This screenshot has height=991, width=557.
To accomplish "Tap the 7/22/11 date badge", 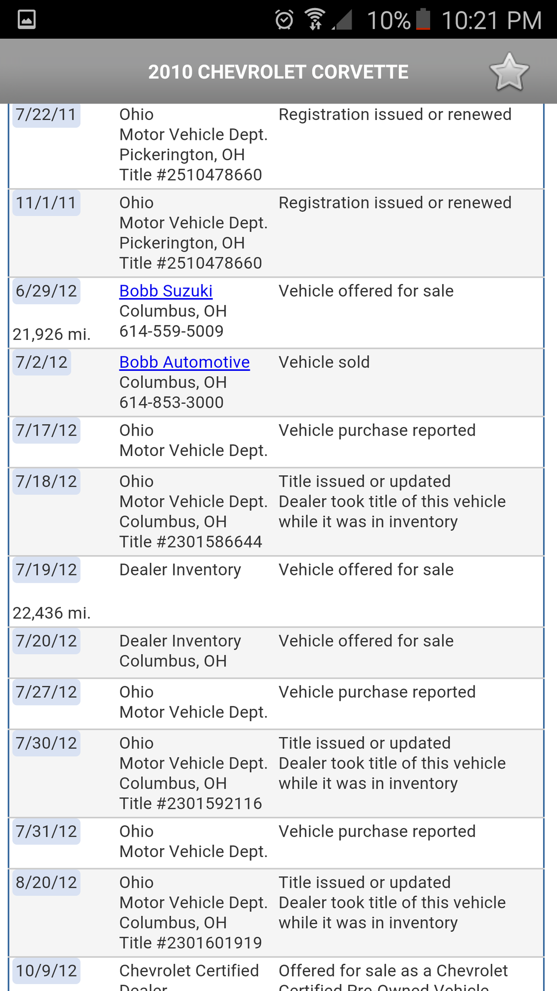I will [x=46, y=114].
